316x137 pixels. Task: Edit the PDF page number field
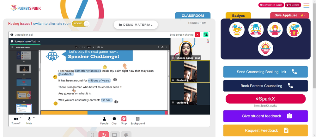(76, 47)
